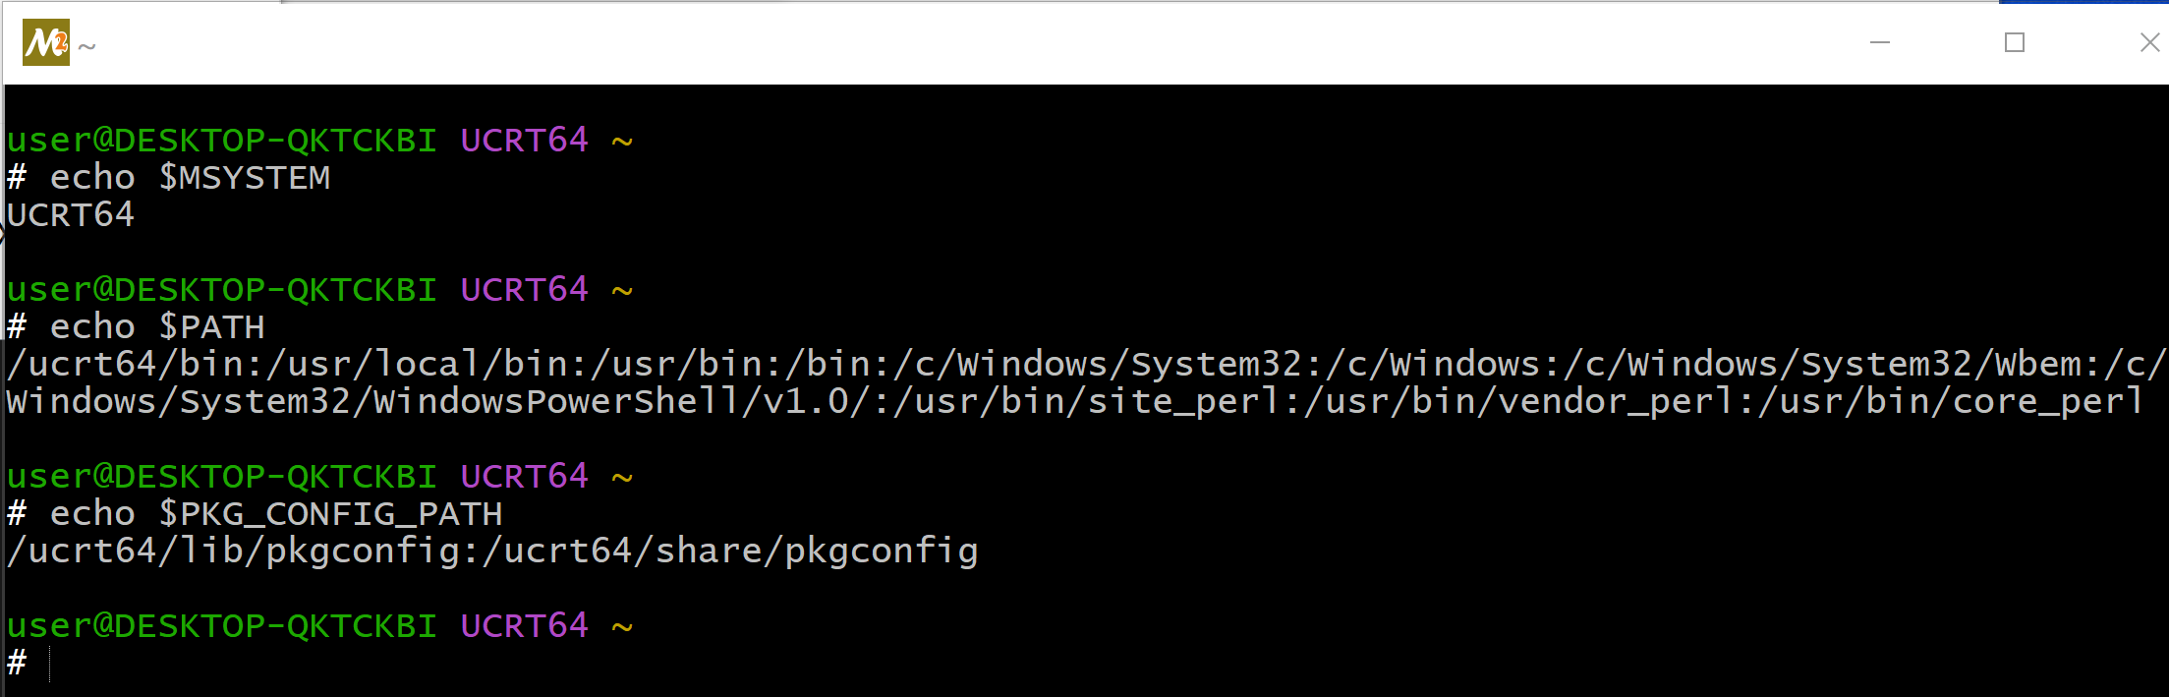
Task: Click the yellow tilde in second prompt
Action: (622, 292)
